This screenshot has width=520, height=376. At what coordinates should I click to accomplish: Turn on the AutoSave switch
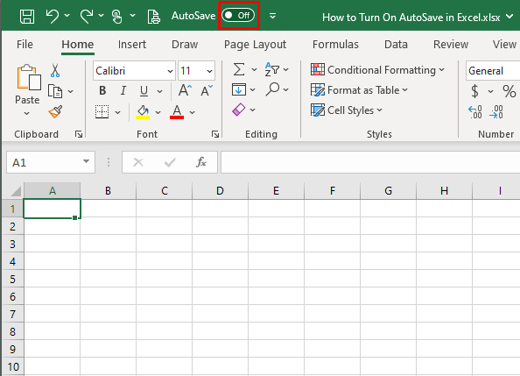click(238, 15)
